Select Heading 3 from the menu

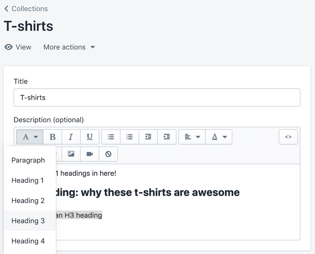(x=28, y=221)
